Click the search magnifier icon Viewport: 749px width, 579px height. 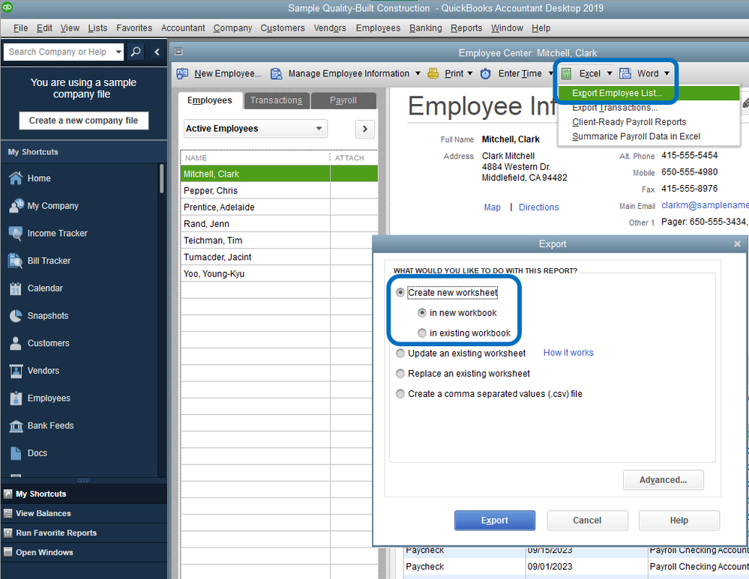(x=136, y=52)
